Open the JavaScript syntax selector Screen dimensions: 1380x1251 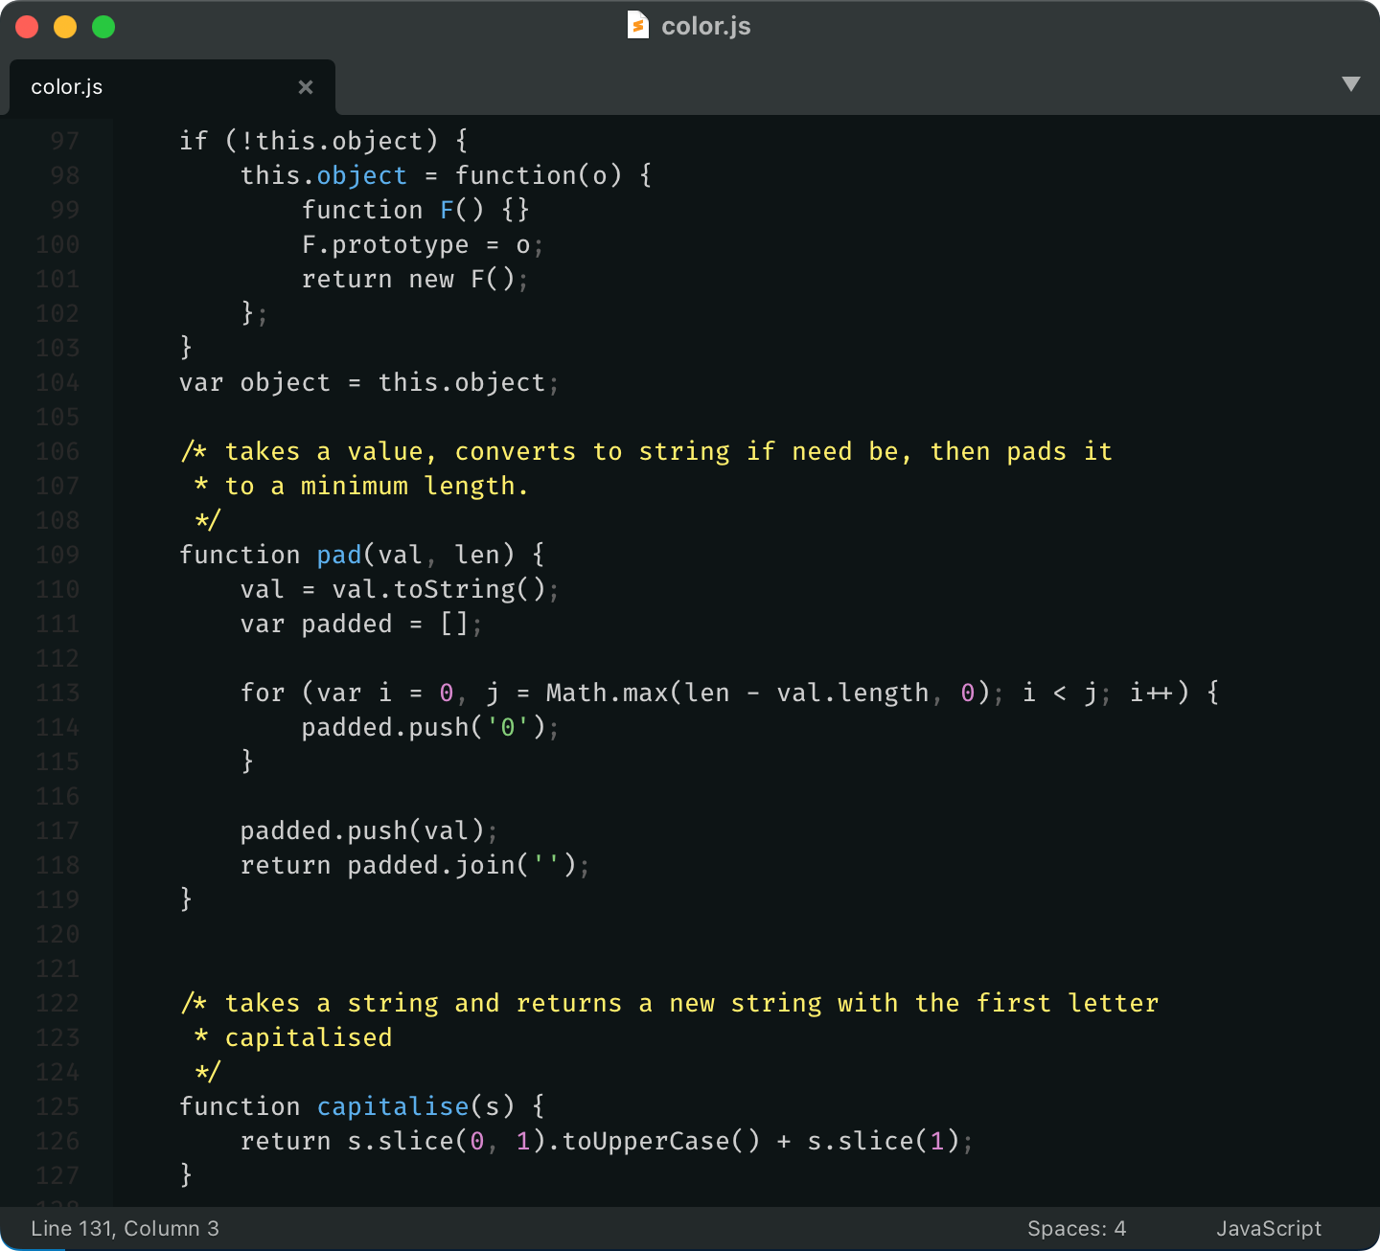click(1268, 1228)
